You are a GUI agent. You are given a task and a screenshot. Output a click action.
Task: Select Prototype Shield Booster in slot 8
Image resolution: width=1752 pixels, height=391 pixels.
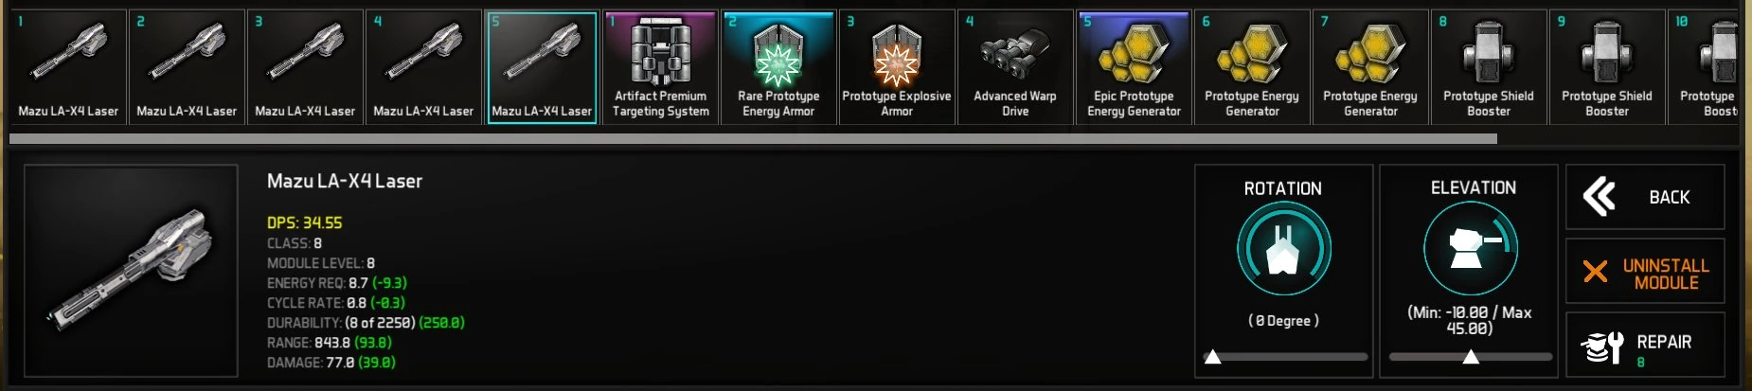point(1489,67)
